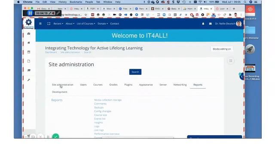Screen dimensions: 275x154
Task: Open the Comments report link
Action: coord(100,104)
